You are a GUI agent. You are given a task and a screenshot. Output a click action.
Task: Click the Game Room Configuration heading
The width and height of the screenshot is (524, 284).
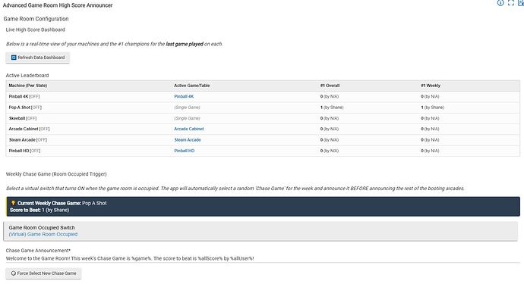coord(36,19)
